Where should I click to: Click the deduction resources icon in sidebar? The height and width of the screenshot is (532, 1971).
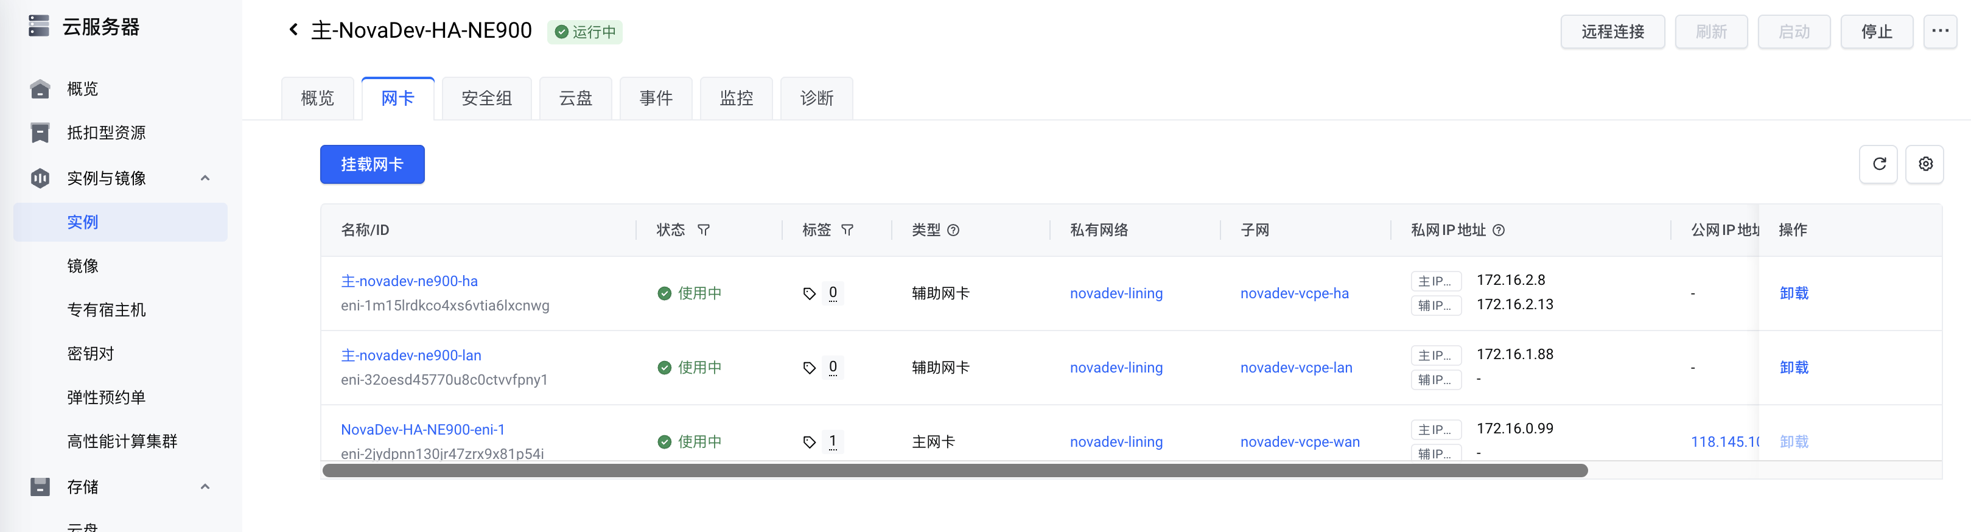(40, 133)
